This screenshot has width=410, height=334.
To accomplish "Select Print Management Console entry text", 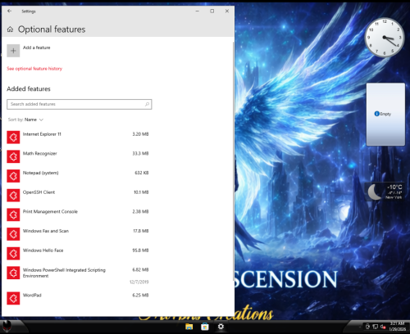I will (x=50, y=211).
